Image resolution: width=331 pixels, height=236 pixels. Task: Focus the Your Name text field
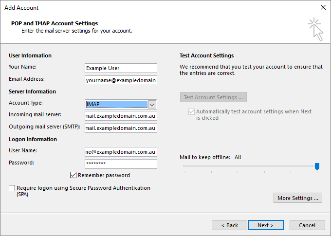121,68
